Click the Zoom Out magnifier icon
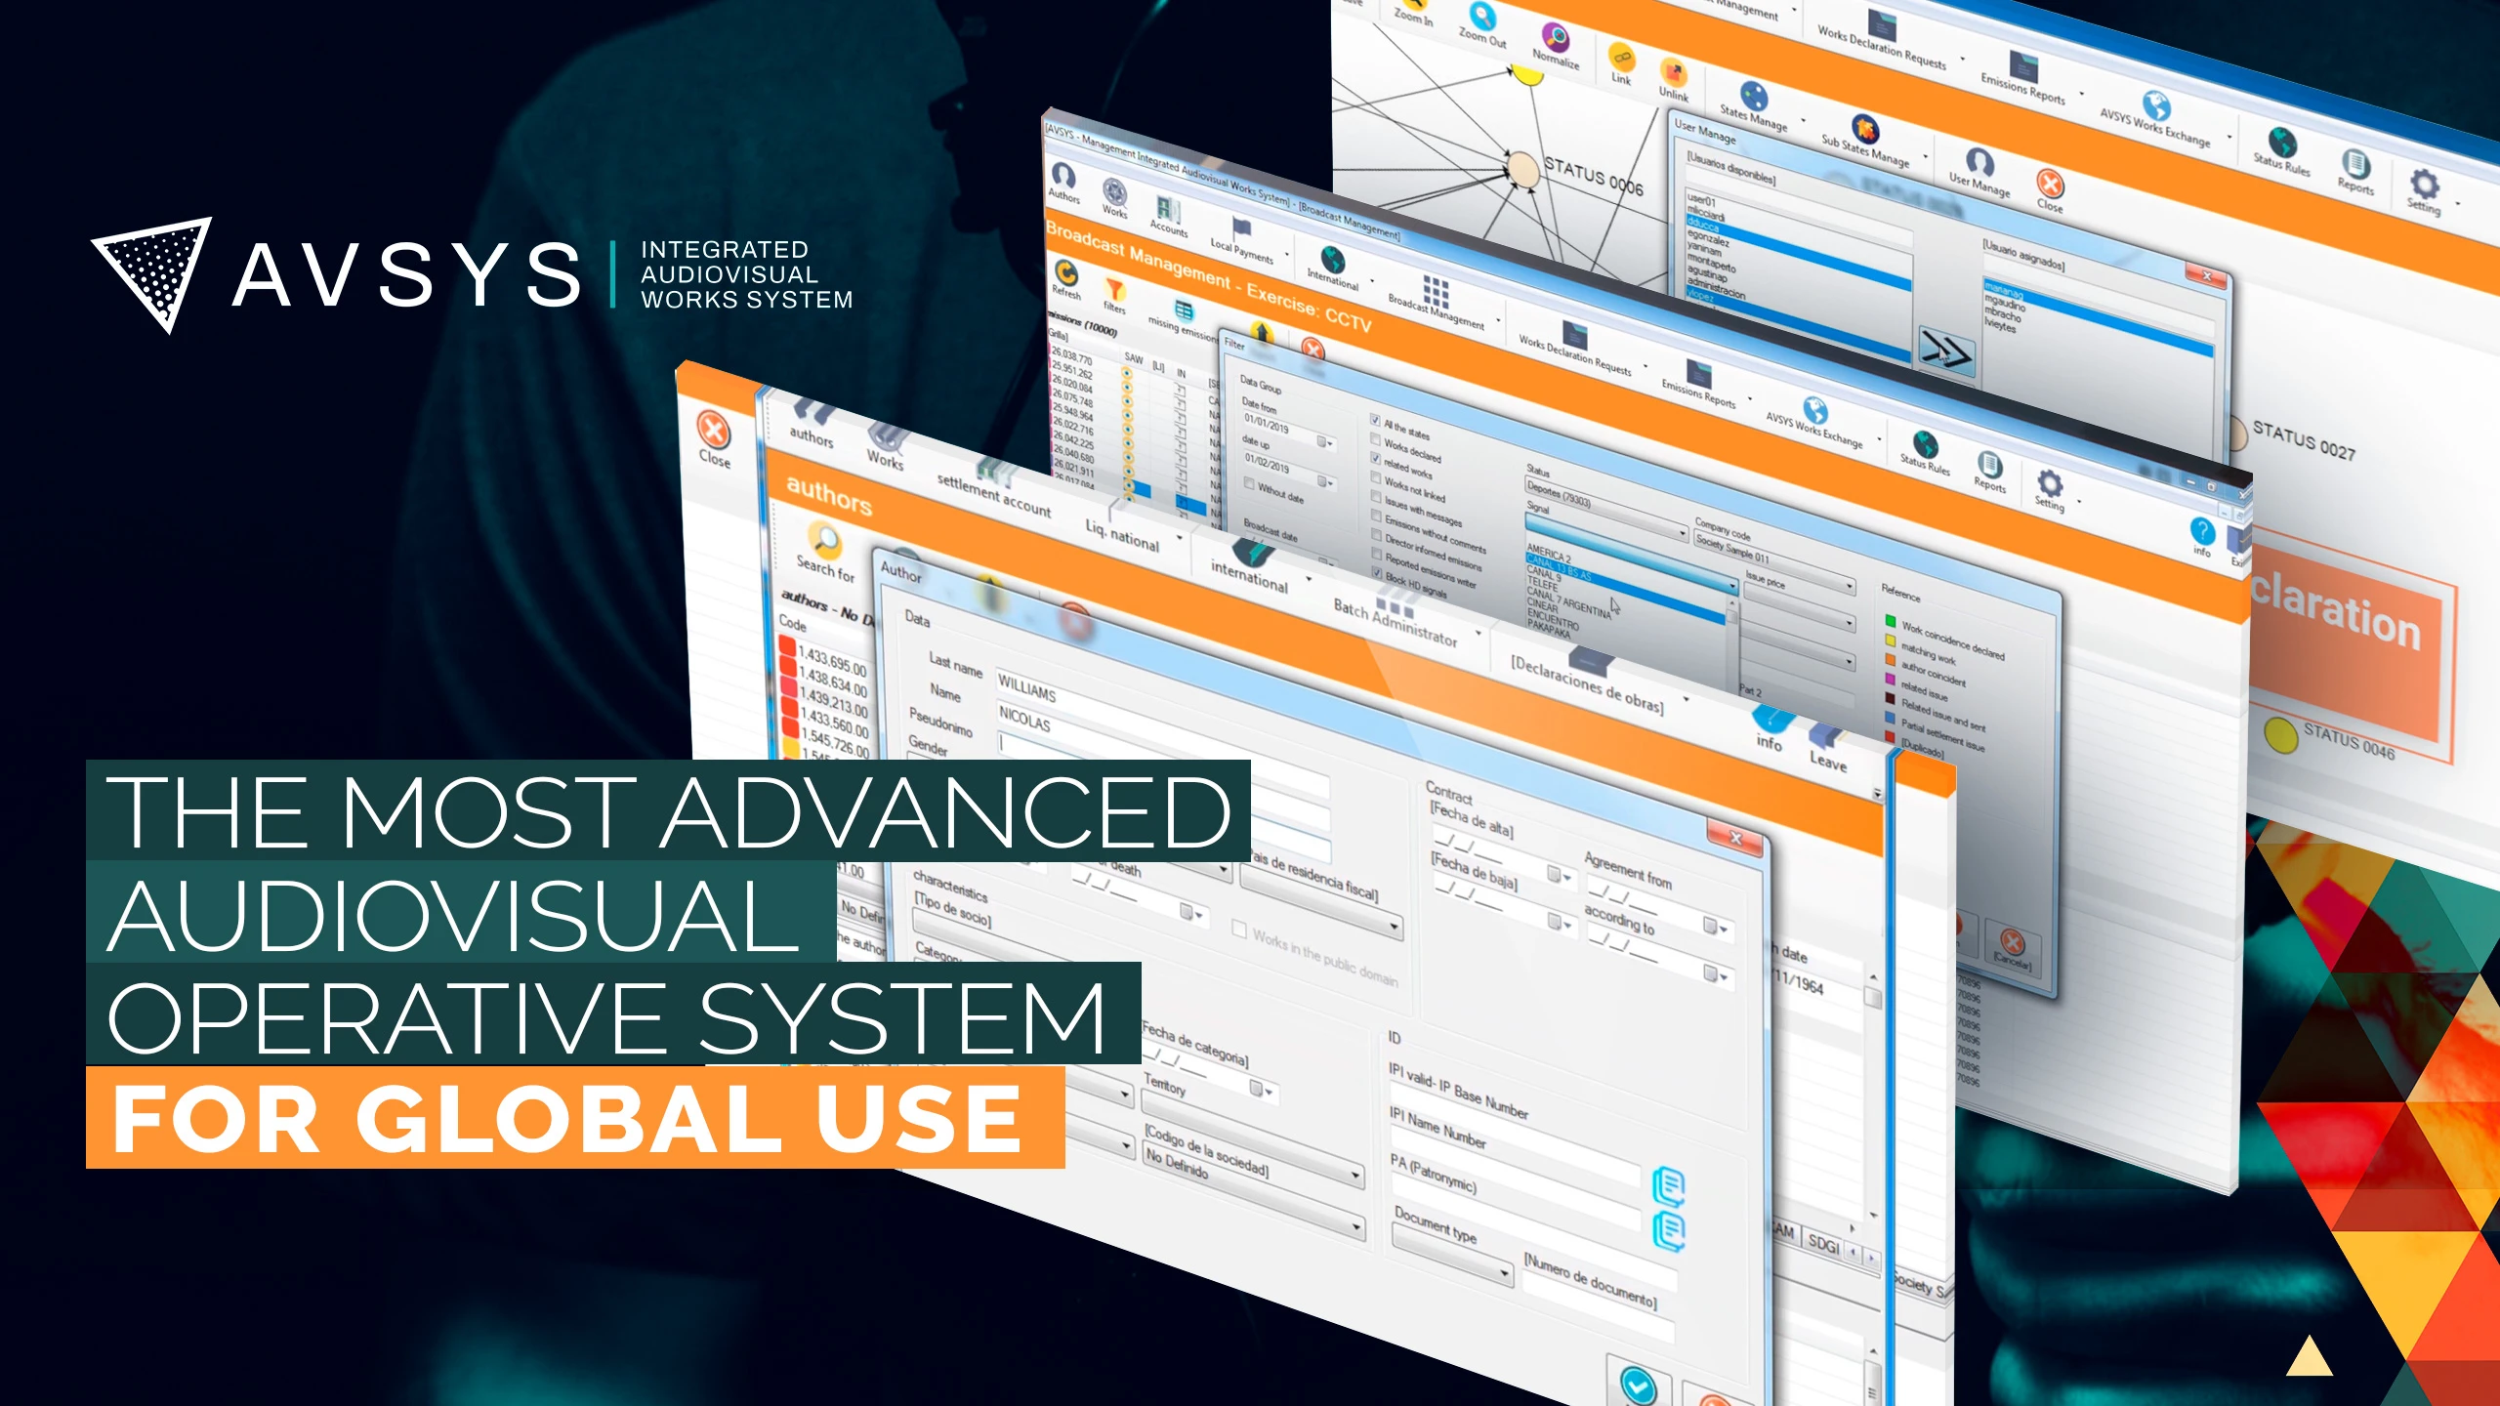This screenshot has height=1406, width=2500. pyautogui.click(x=1482, y=16)
